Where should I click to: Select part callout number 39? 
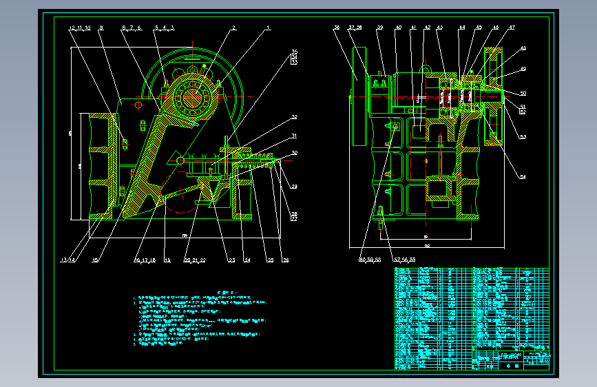coord(380,28)
